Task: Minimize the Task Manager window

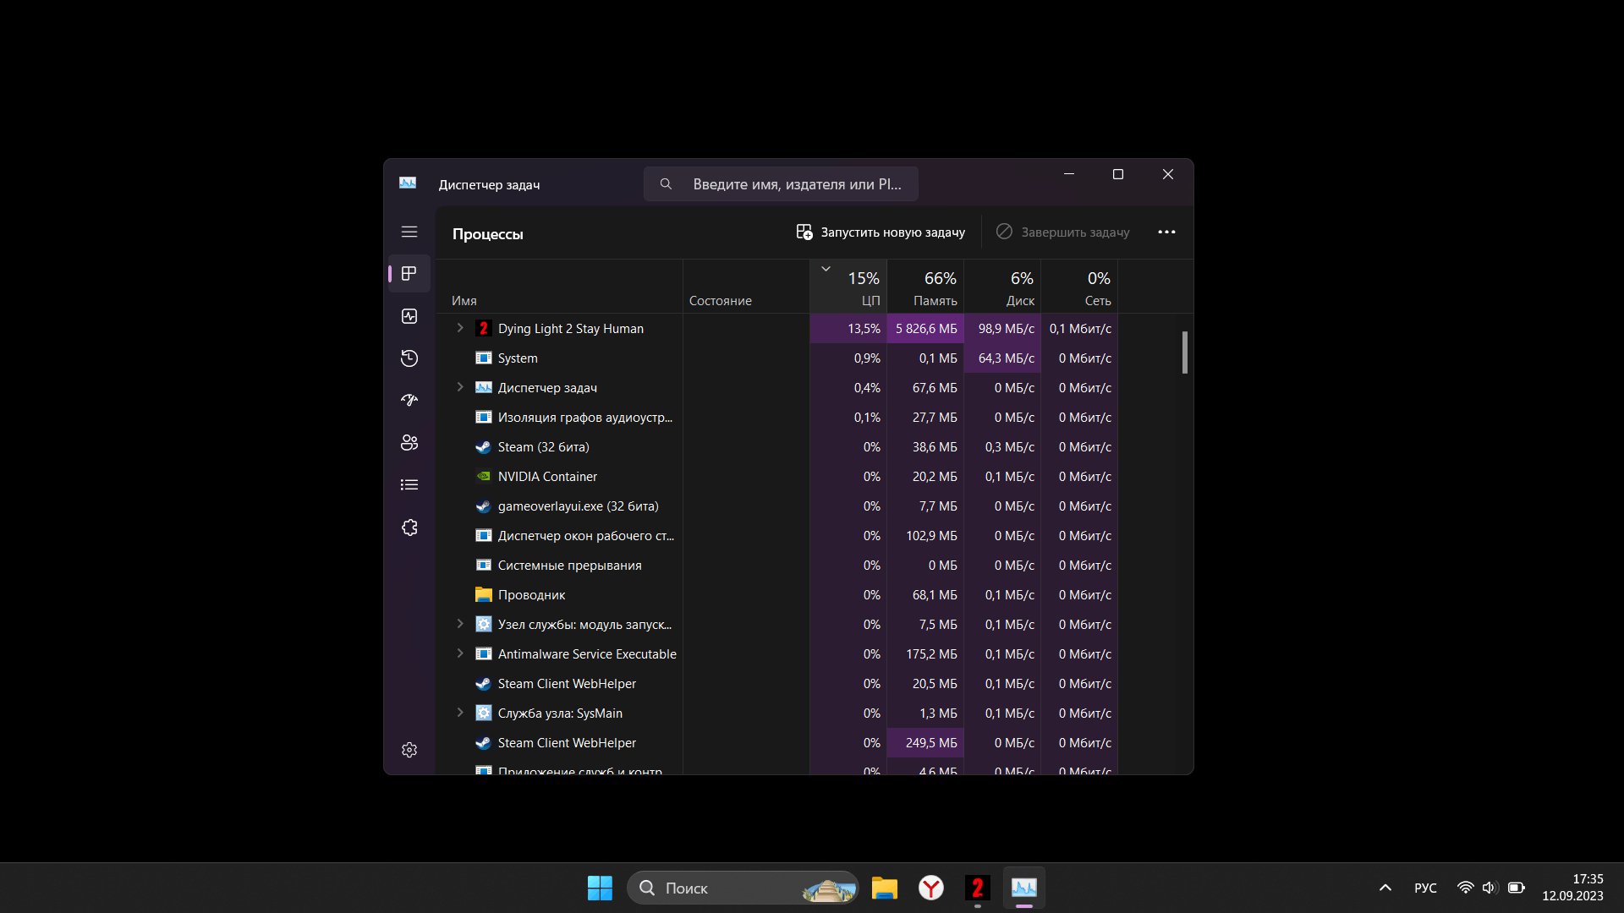Action: [1069, 174]
